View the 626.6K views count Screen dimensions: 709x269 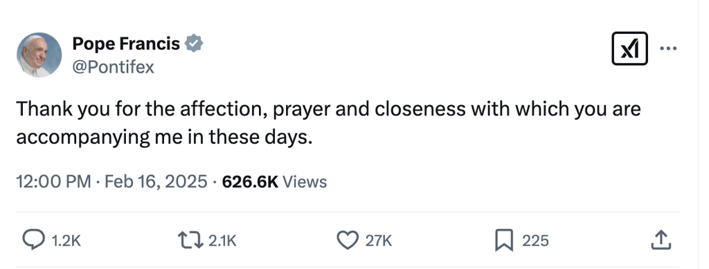(x=250, y=182)
